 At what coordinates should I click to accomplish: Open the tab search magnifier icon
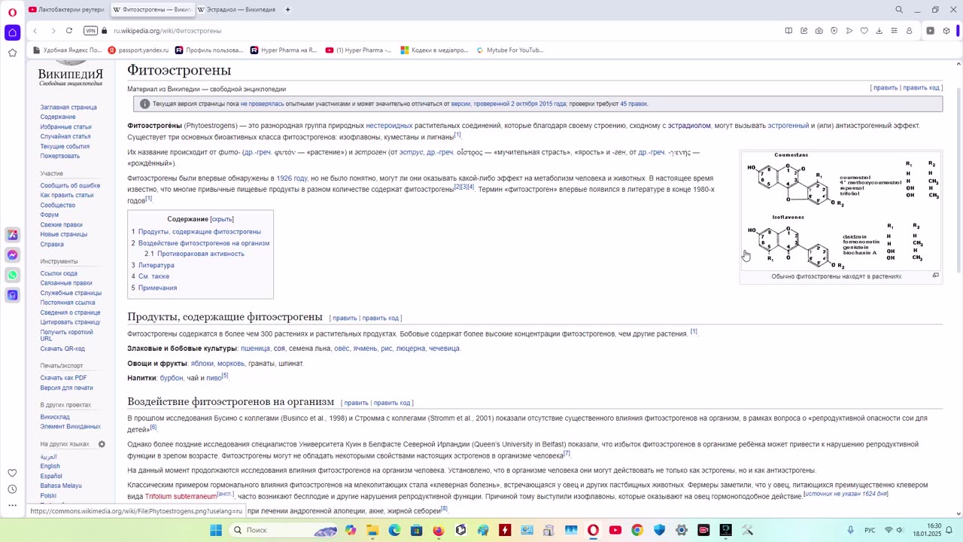point(898,10)
